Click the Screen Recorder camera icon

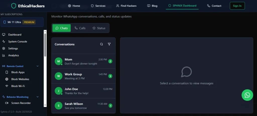click(x=7, y=103)
